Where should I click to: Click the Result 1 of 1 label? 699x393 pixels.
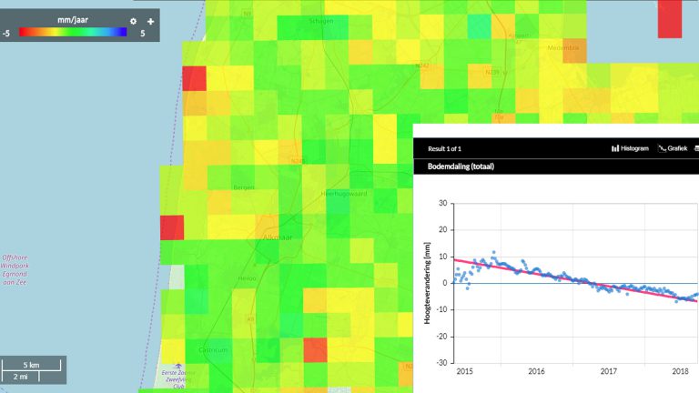444,148
